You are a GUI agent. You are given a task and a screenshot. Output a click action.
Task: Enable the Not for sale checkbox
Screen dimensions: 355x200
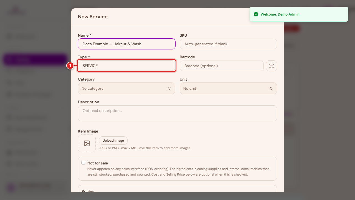83,163
